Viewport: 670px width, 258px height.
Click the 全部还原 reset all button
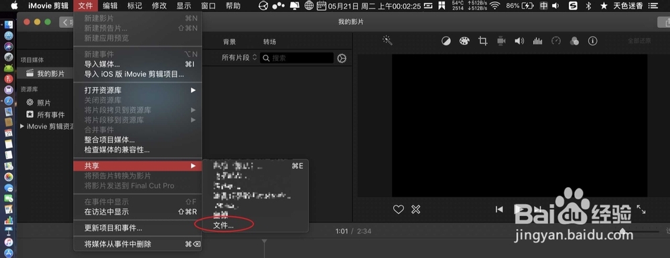(x=639, y=41)
